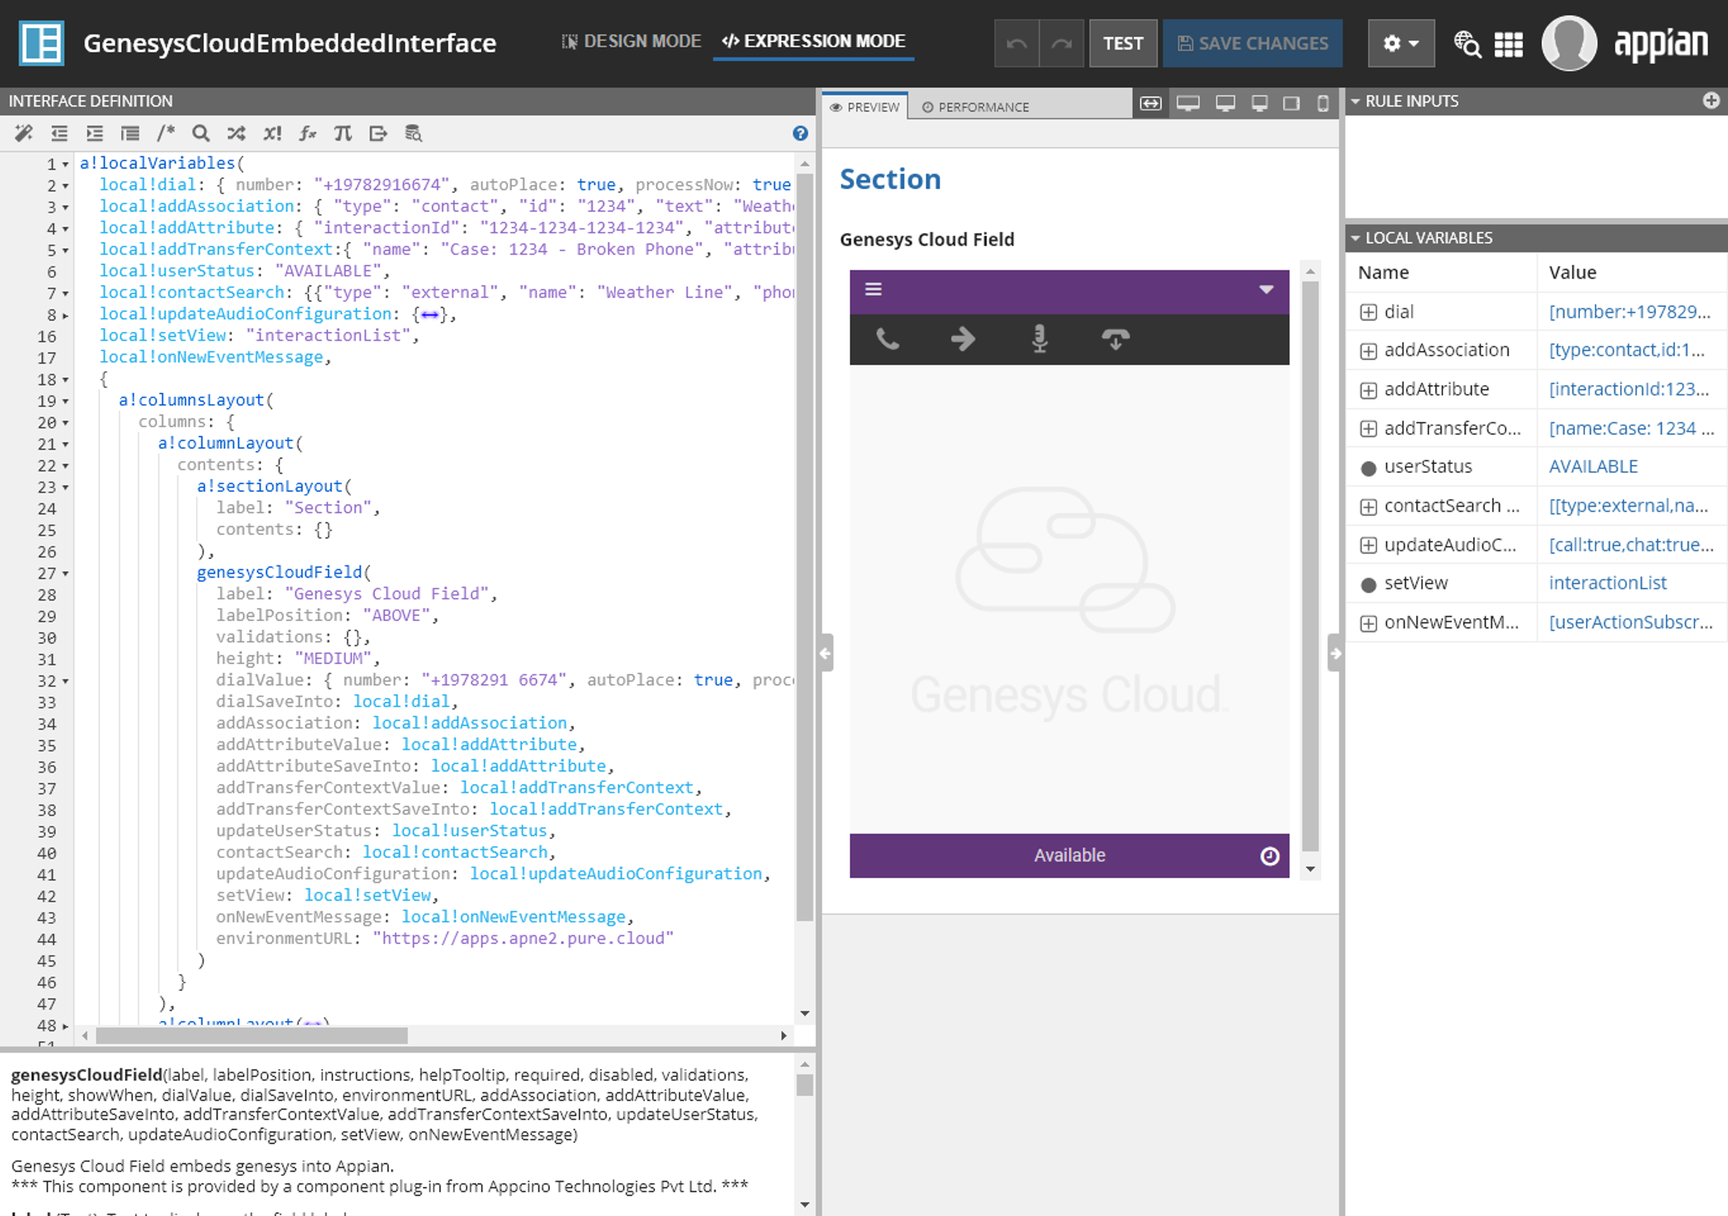Click the Genesys preview vertical scrollbar
This screenshot has height=1216, width=1728.
(1309, 566)
